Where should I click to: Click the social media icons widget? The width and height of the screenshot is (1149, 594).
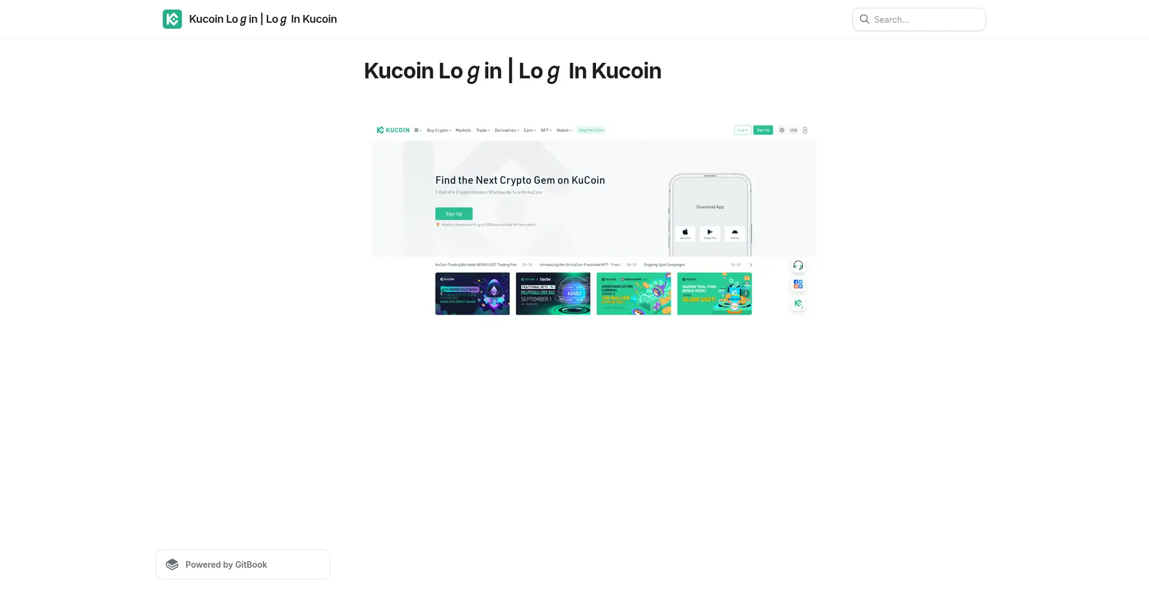coord(798,284)
